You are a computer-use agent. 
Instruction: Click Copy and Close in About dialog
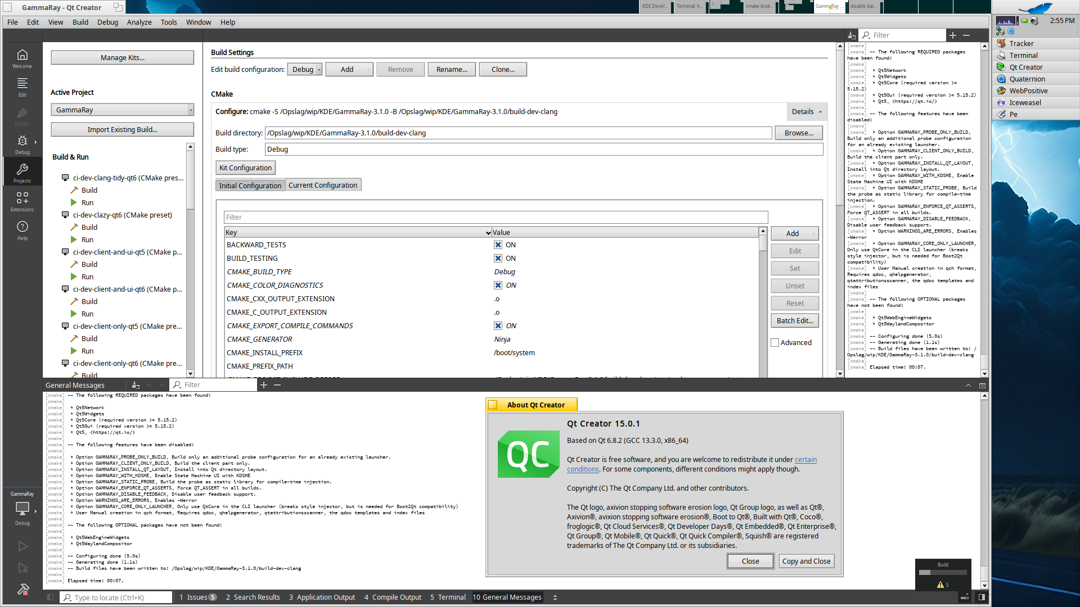[806, 561]
